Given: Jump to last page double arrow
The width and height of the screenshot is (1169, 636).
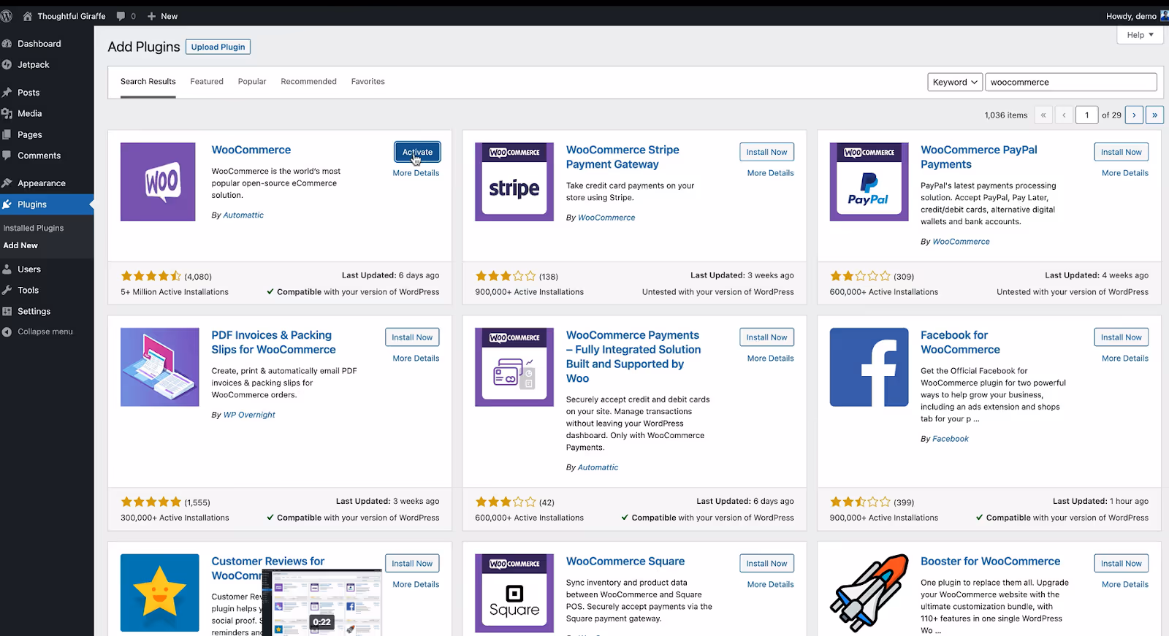Looking at the screenshot, I should tap(1154, 115).
